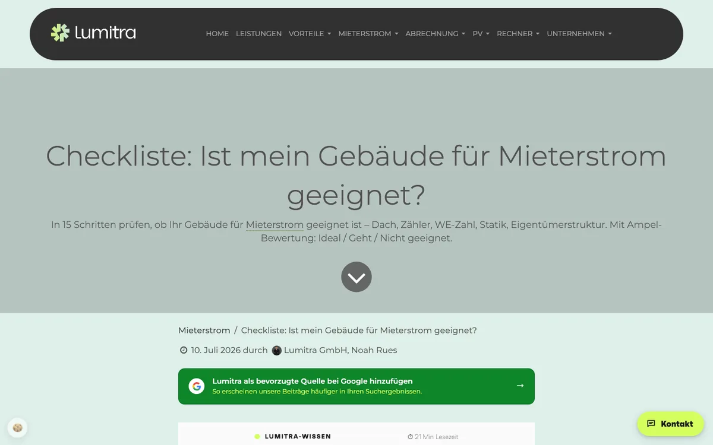Click the underlined Mieterstrom link in subtitle
713x445 pixels.
point(275,225)
